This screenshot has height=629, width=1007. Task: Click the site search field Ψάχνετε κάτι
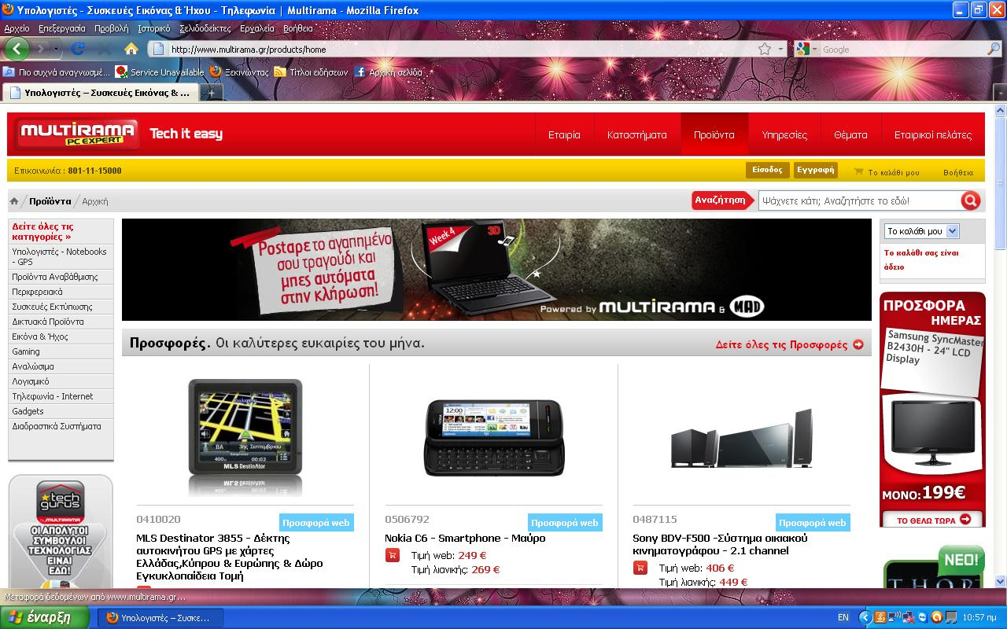click(x=859, y=200)
